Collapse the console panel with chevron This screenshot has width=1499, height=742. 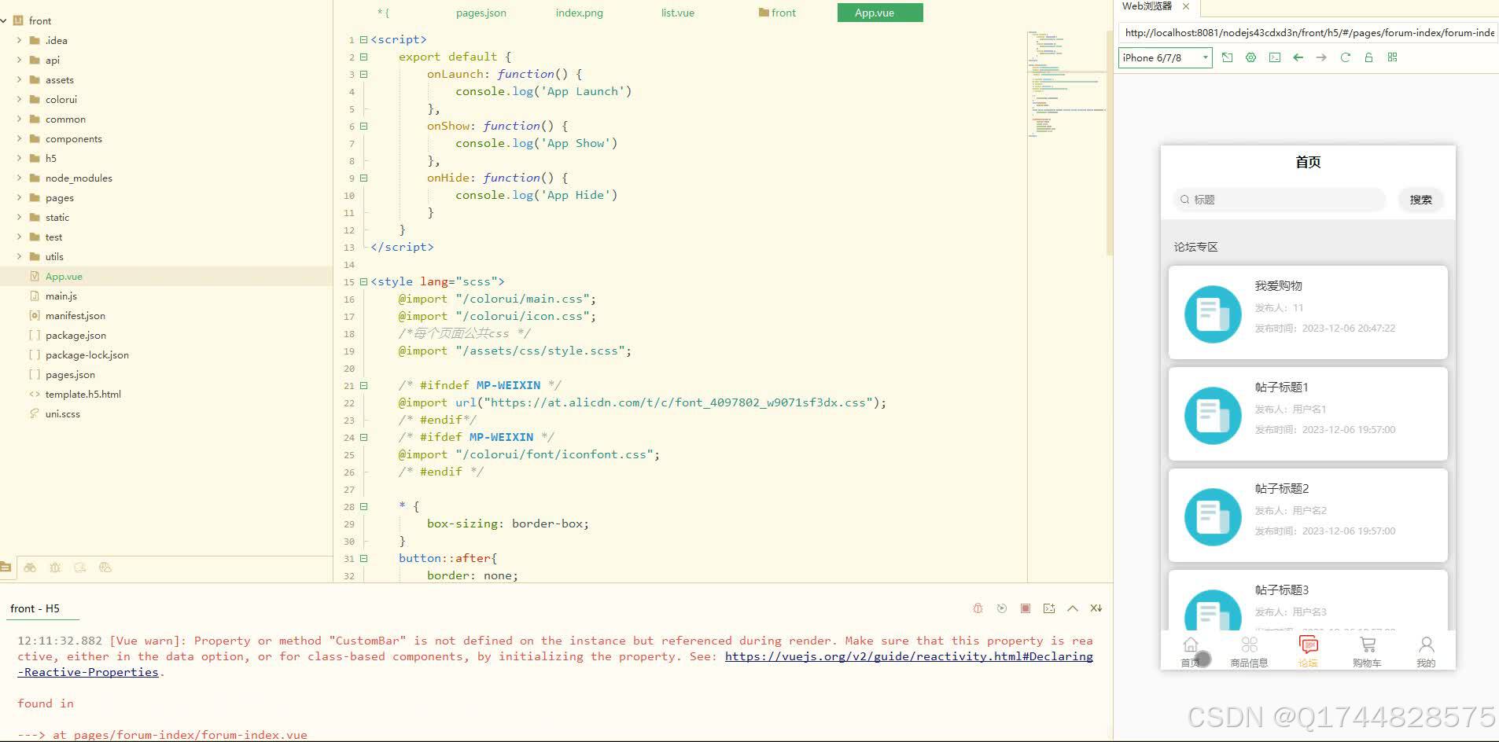coord(1072,608)
